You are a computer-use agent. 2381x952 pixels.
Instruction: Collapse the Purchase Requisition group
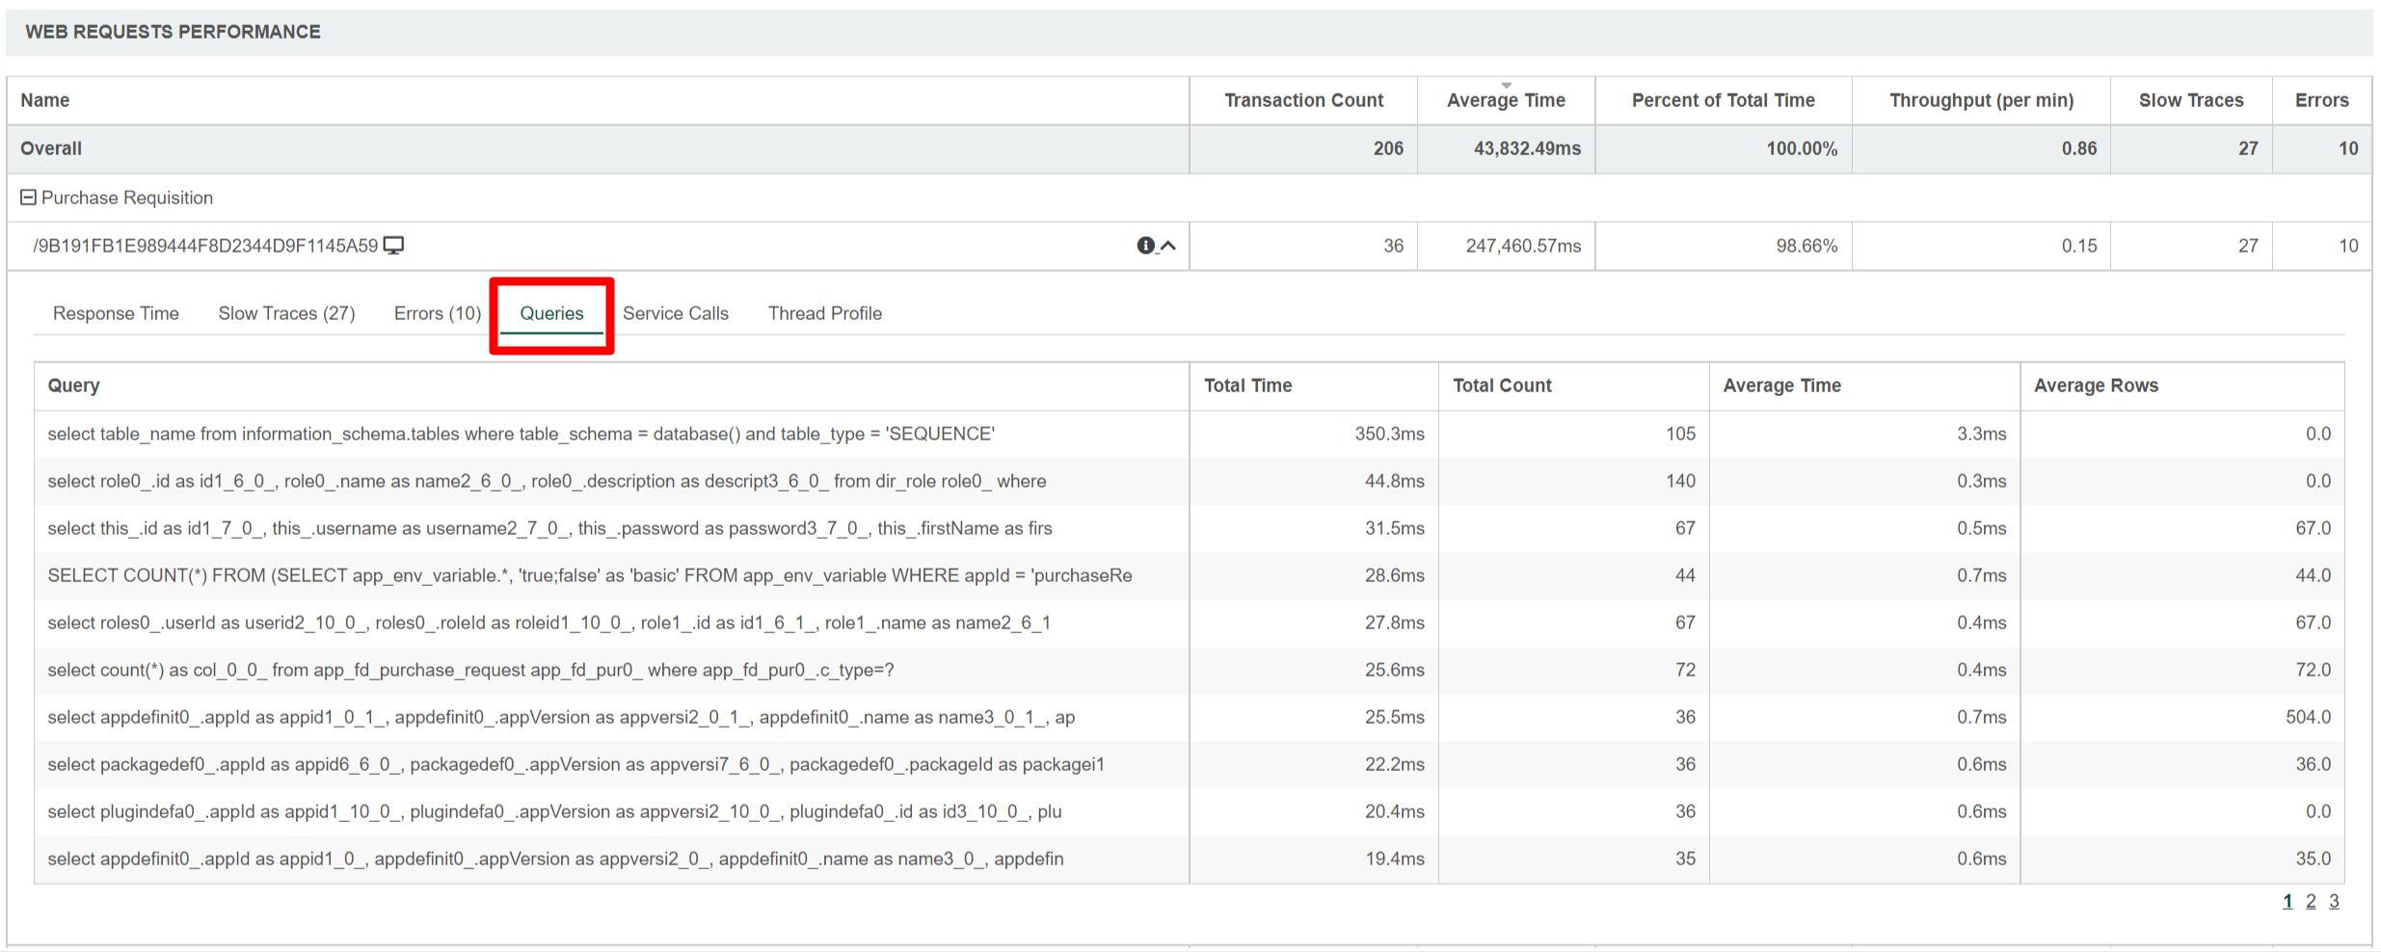click(28, 198)
